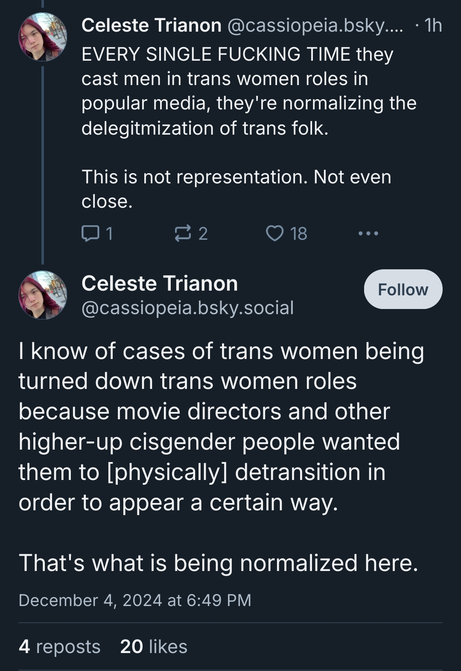Image resolution: width=461 pixels, height=671 pixels.
Task: Open the truncated @cassiopeia.bsky.... handle
Action: (x=315, y=26)
